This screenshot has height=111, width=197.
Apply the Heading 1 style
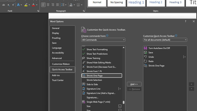coord(136,3)
